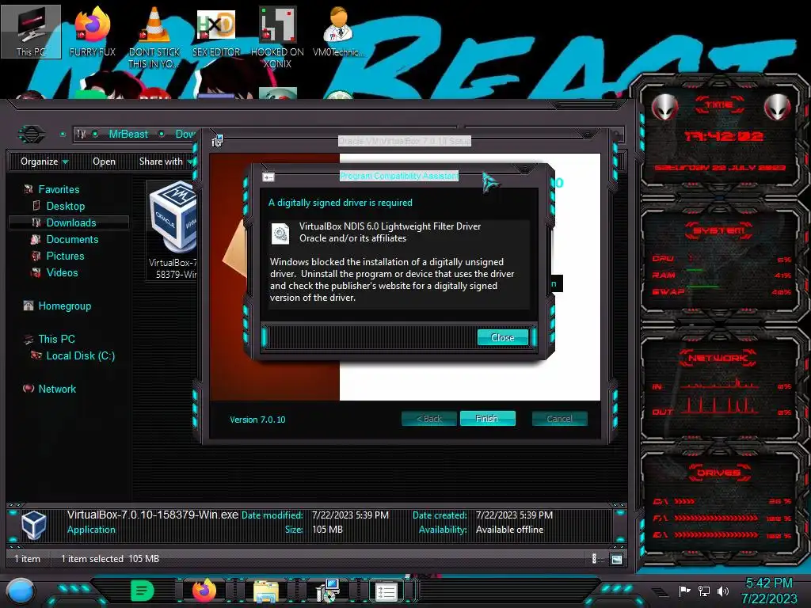
Task: Switch to details view in status bar
Action: coord(594,558)
